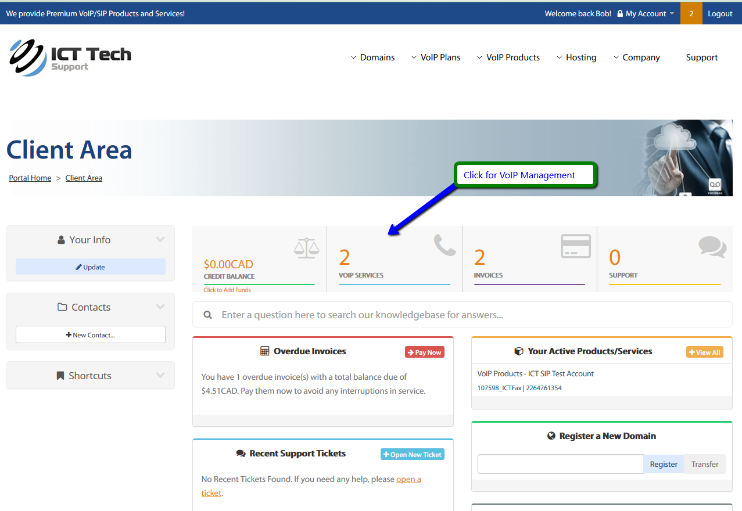
Task: Collapse the Your Info panel chevron
Action: (160, 239)
